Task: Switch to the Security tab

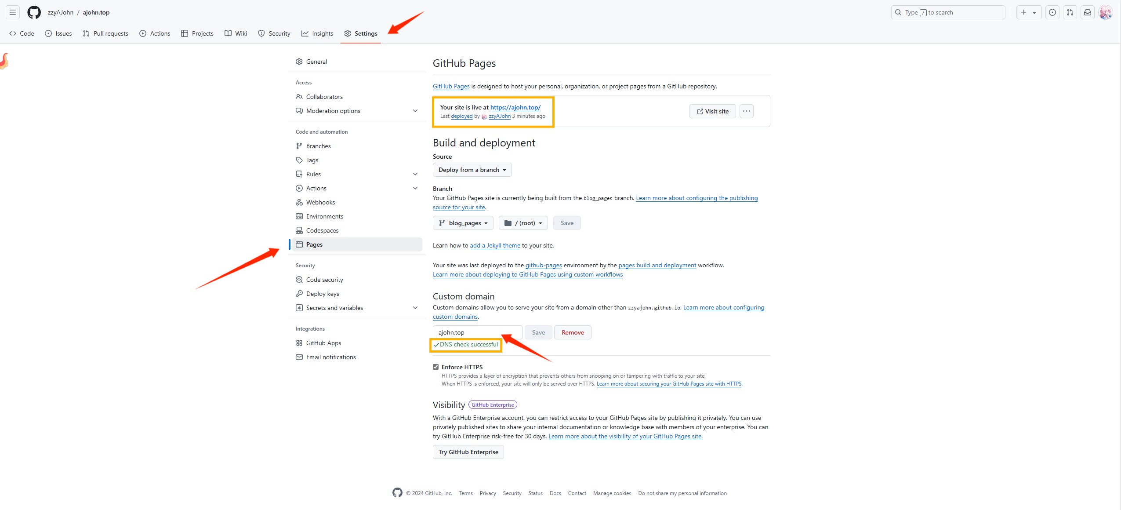Action: pyautogui.click(x=274, y=33)
